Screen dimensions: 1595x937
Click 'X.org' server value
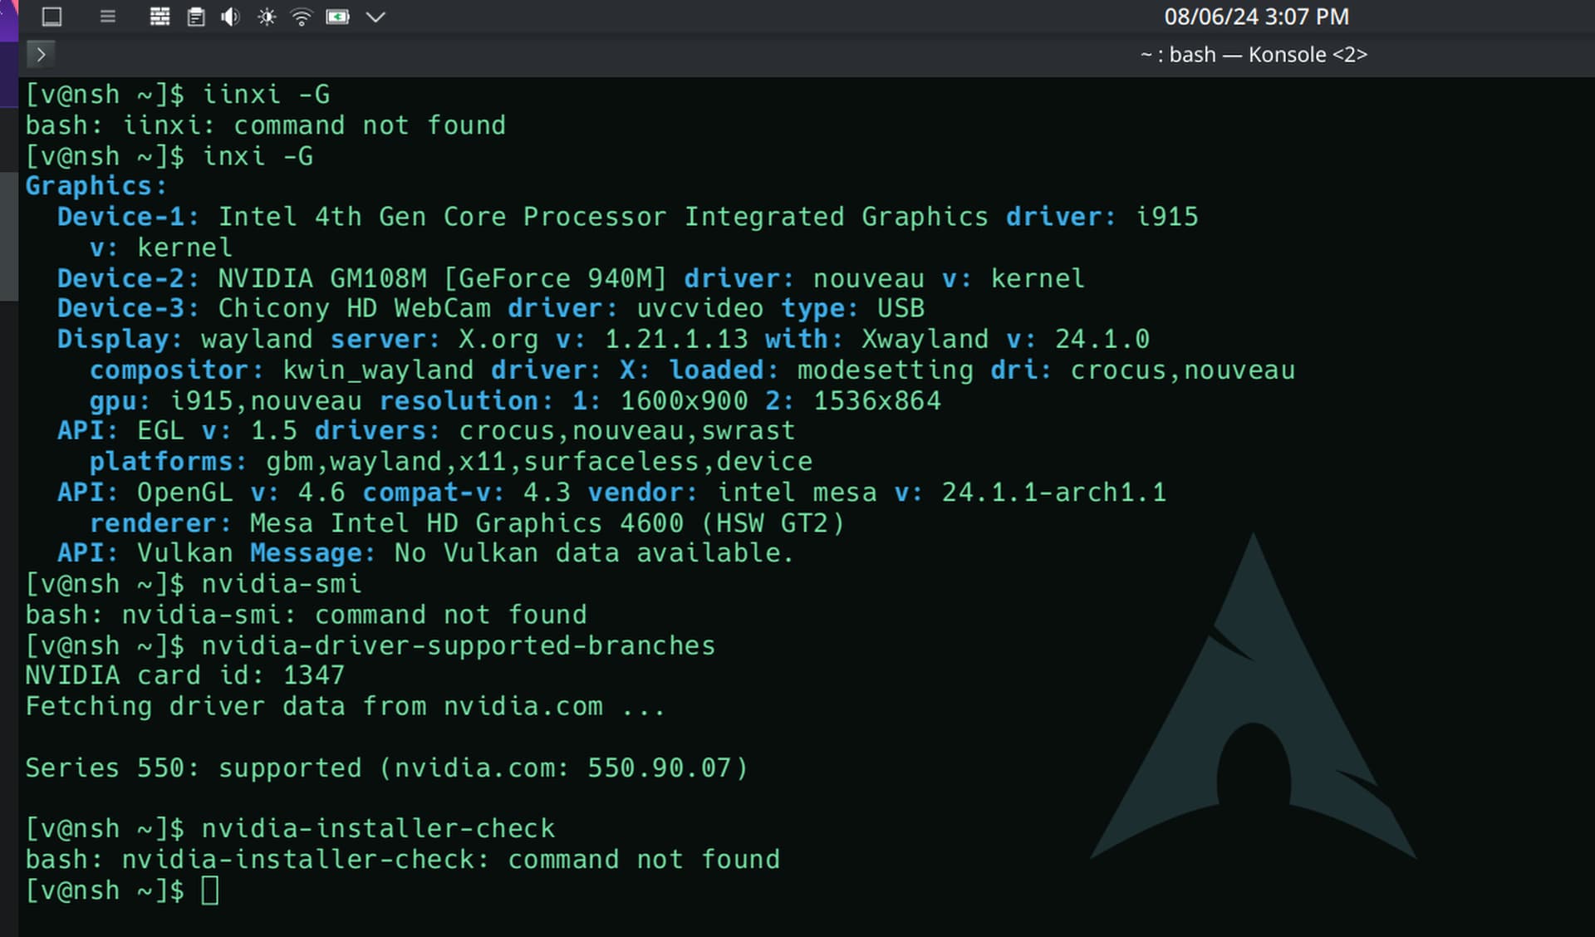coord(498,339)
